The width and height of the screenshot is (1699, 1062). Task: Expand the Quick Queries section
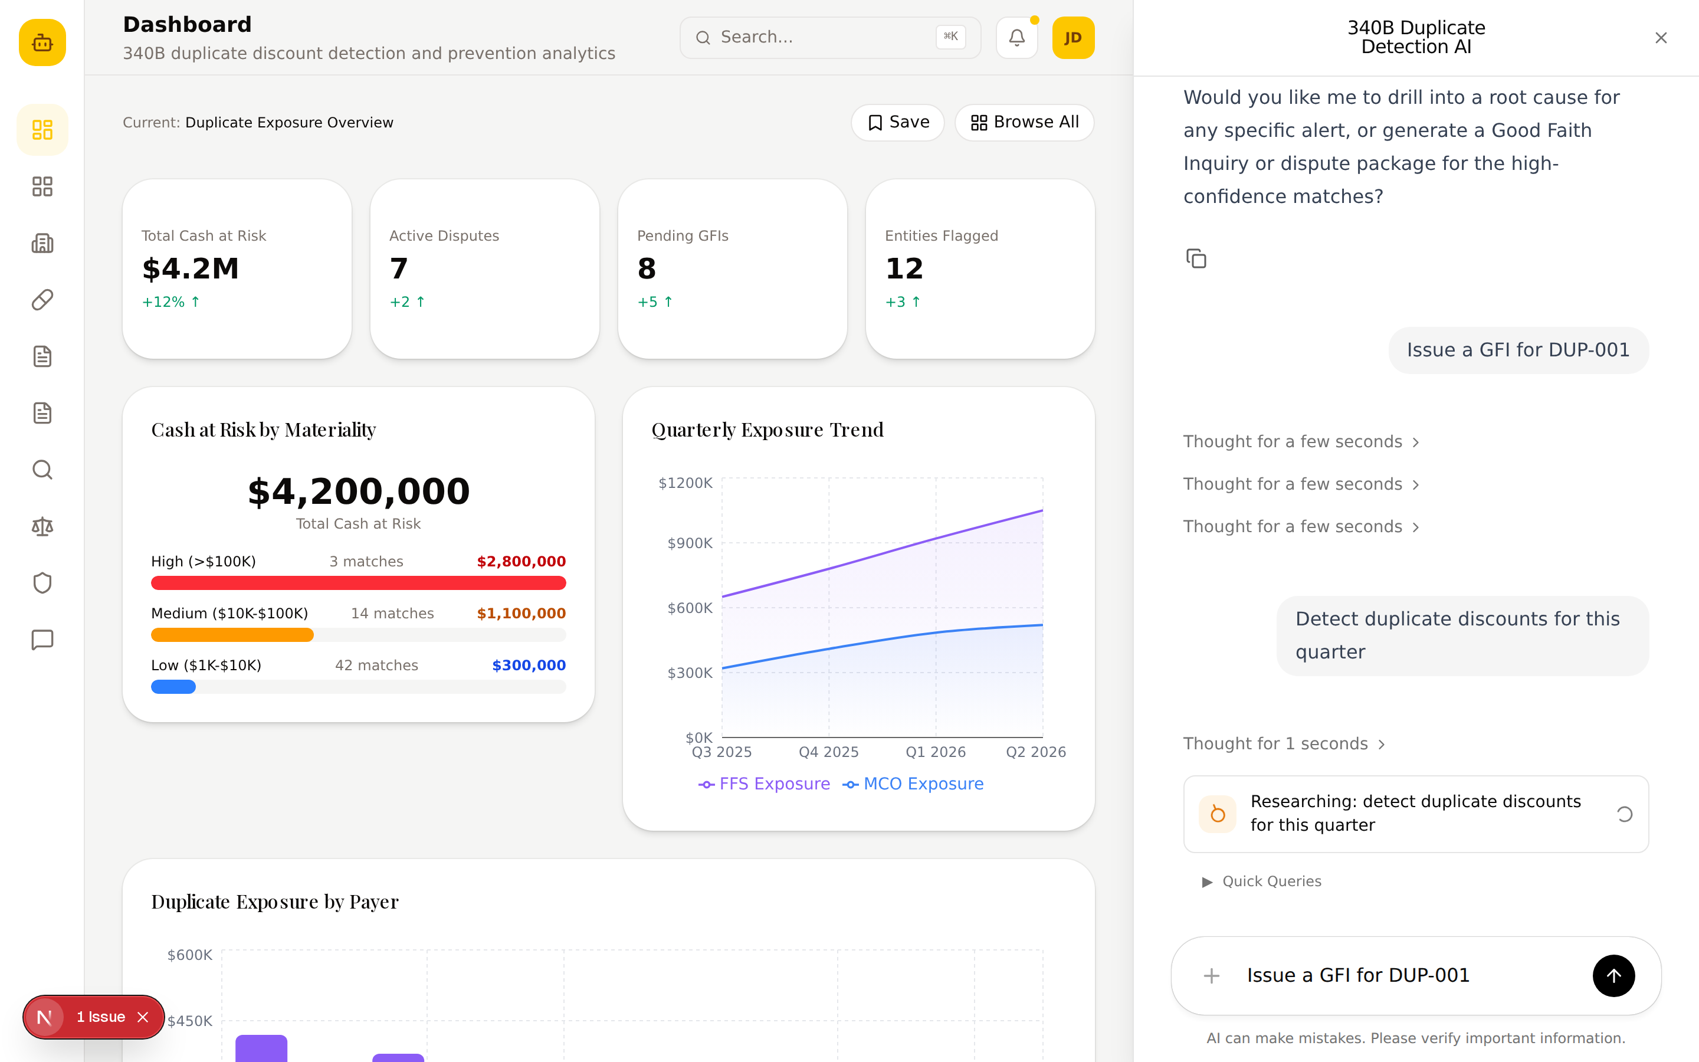click(x=1262, y=881)
